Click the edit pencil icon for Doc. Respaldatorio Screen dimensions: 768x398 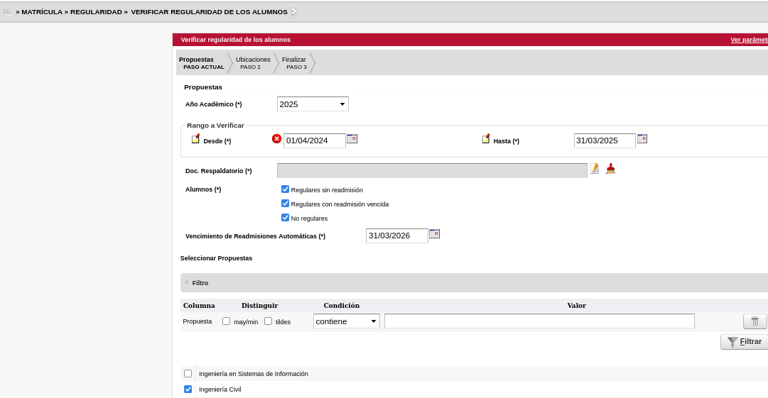pyautogui.click(x=595, y=169)
